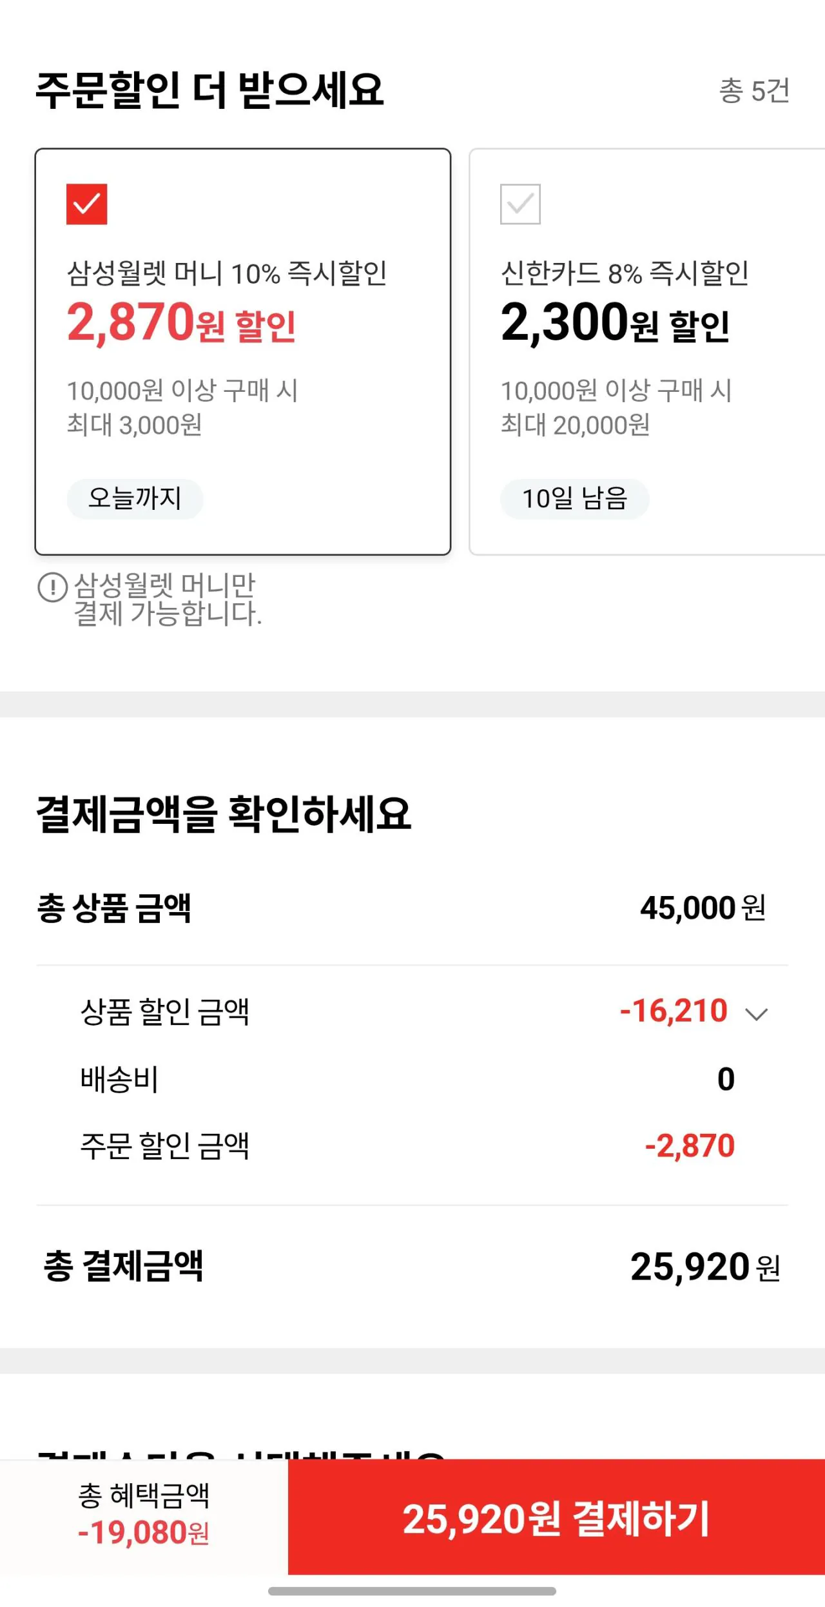This screenshot has width=825, height=1607.
Task: Tap the 오늘까지 expiry badge
Action: (x=135, y=498)
